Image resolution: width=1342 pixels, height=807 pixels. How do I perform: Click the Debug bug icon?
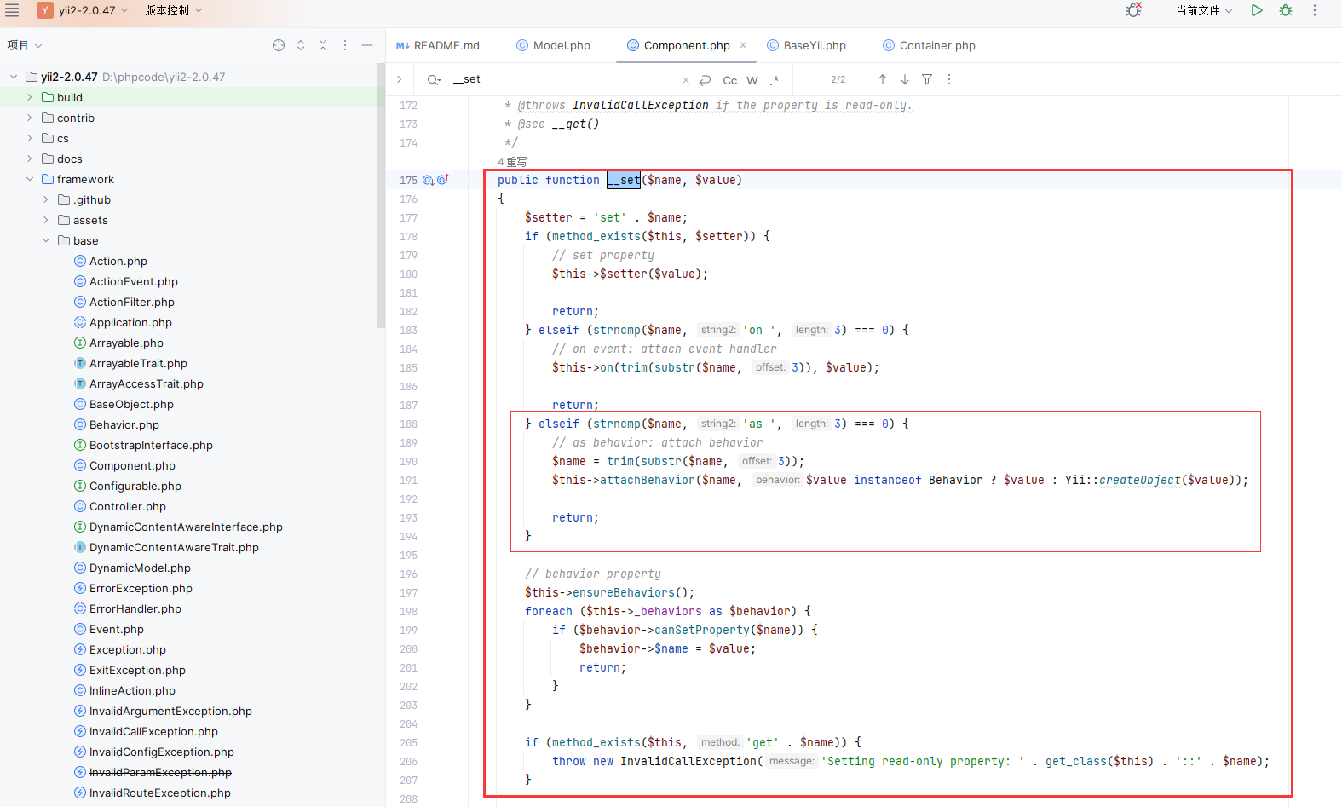pos(1286,10)
